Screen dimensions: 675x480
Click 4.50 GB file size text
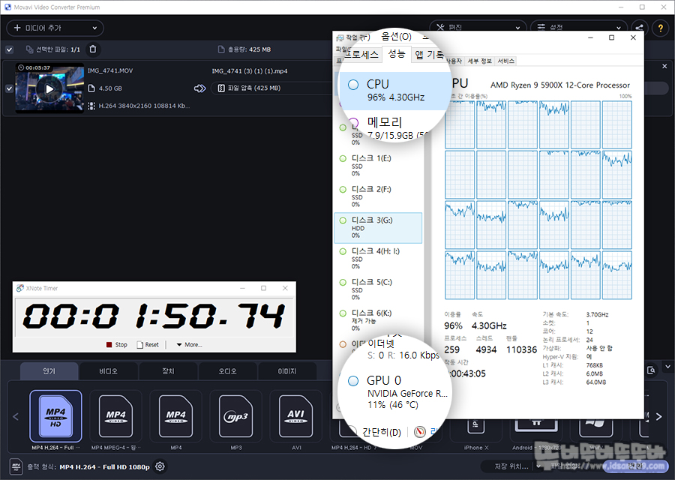coord(111,88)
